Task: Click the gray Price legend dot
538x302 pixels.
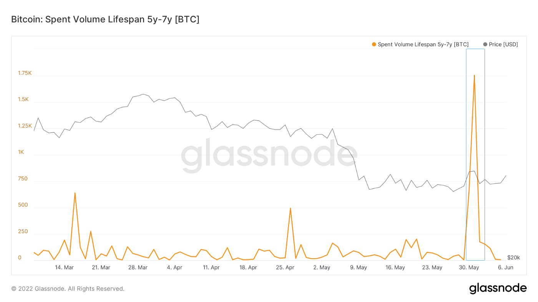Action: (x=485, y=45)
